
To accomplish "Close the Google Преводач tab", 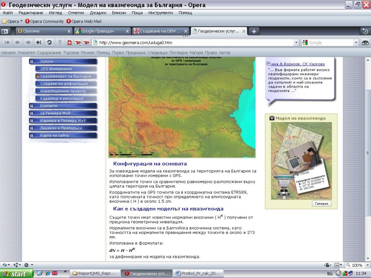I will 127,31.
